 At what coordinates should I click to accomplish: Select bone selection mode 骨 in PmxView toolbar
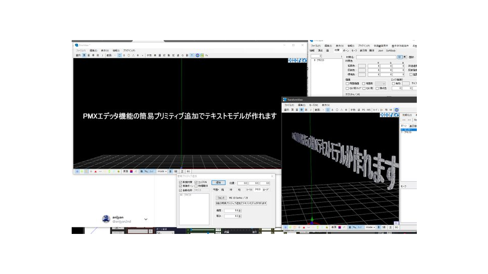93,55
